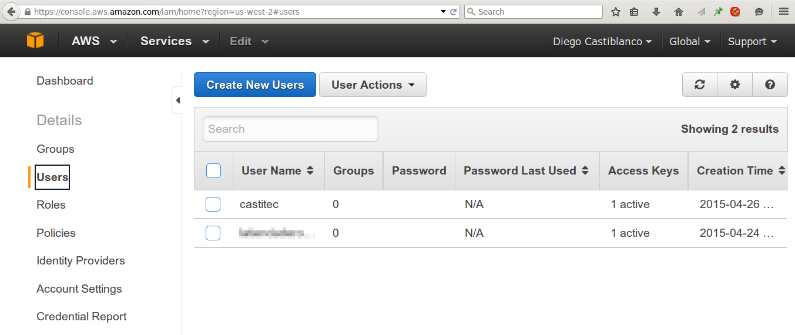
Task: Sort by User Name arrows
Action: 310,170
